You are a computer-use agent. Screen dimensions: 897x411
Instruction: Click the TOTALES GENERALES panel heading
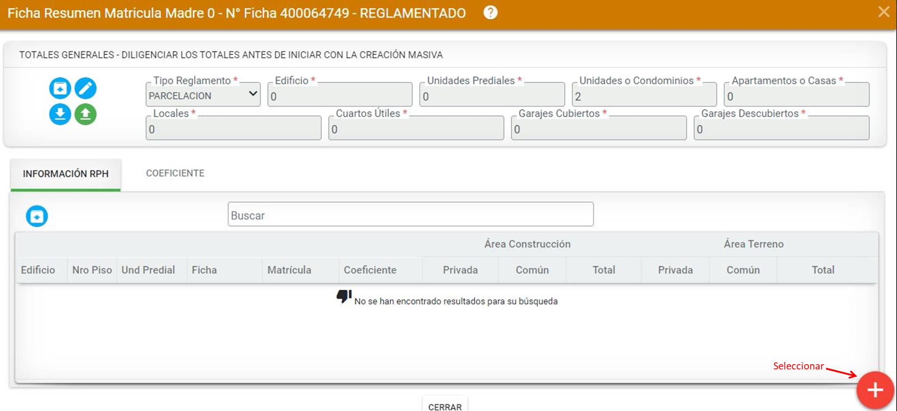click(231, 55)
